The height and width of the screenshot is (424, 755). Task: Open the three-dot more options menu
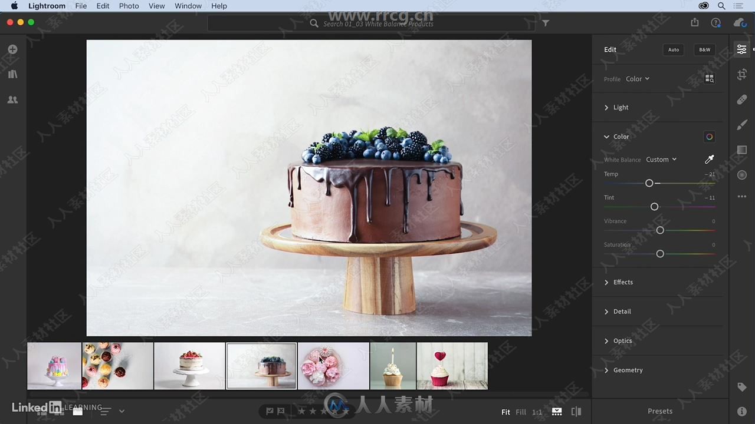(x=742, y=197)
